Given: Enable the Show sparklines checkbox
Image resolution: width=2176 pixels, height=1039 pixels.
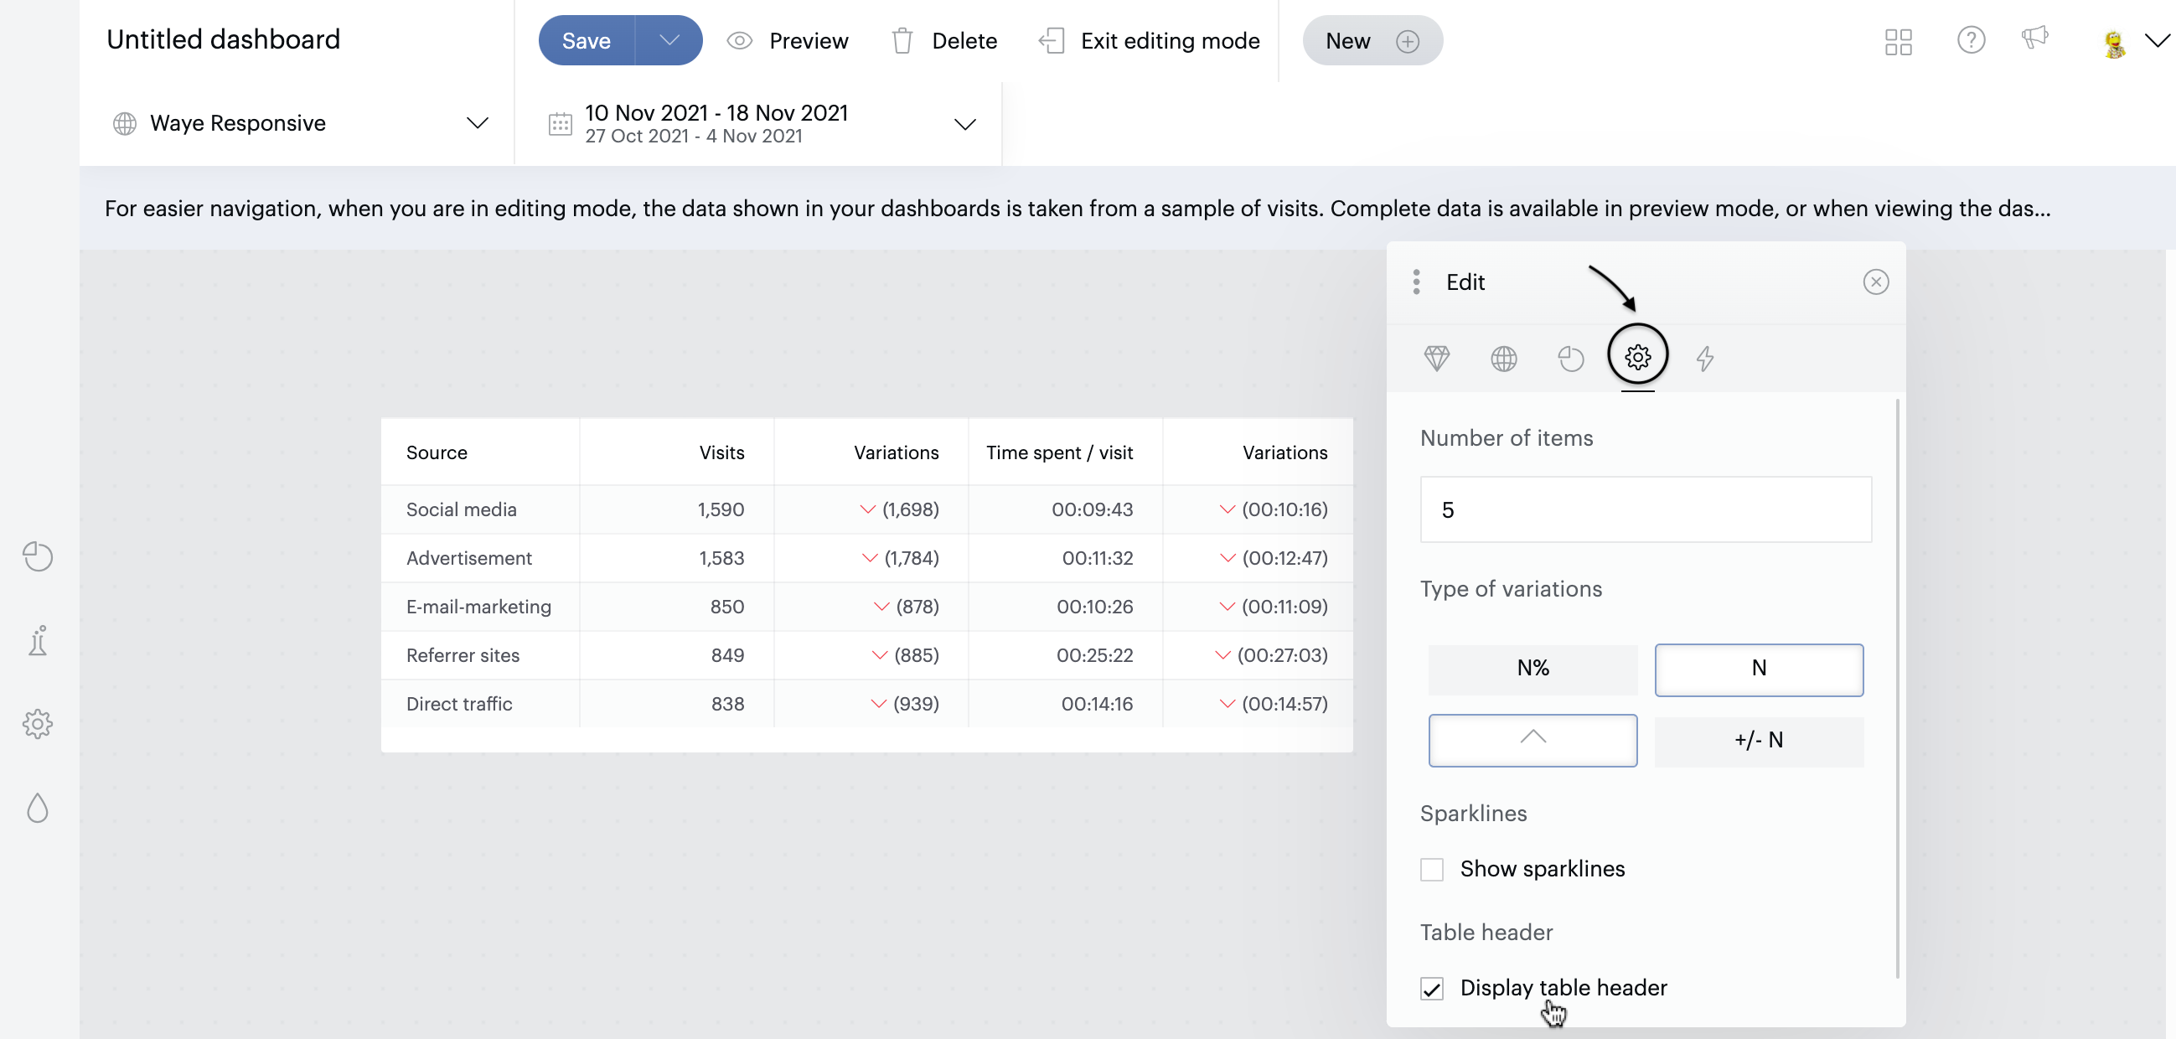Looking at the screenshot, I should (x=1432, y=869).
